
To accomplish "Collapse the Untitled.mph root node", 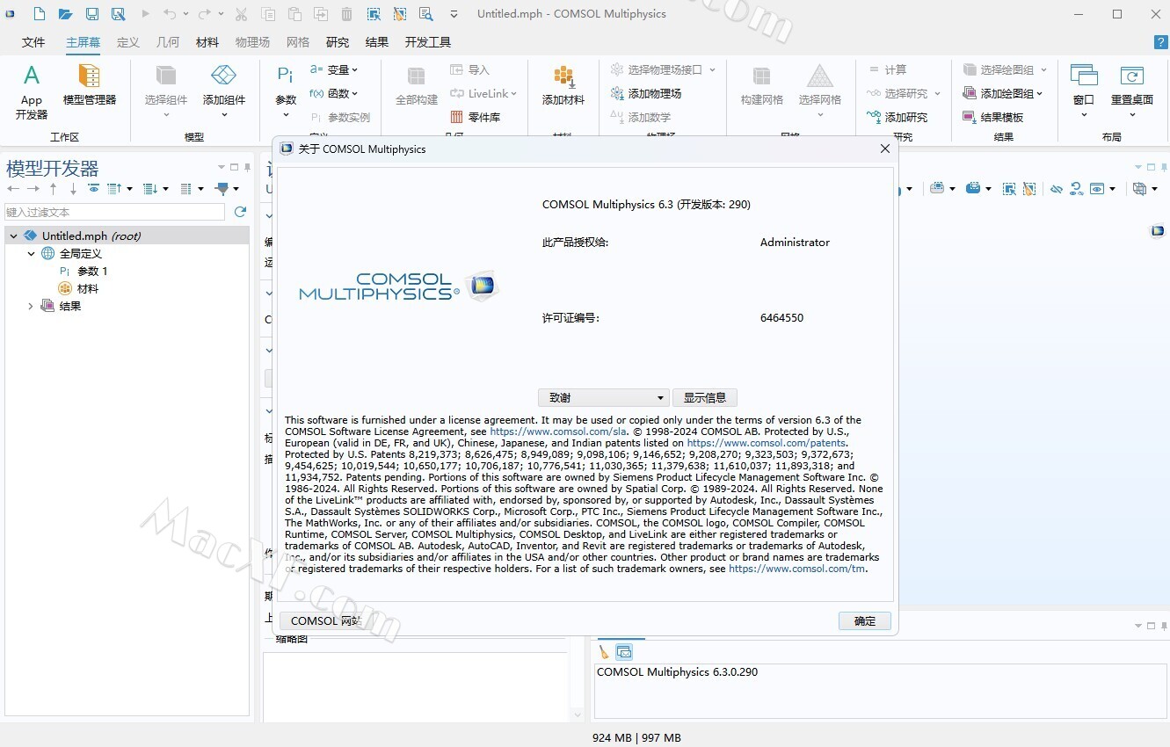I will (x=14, y=236).
